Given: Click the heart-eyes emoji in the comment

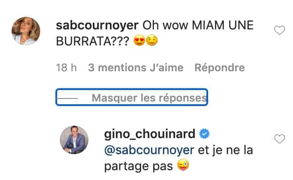Looking at the screenshot, I should [x=139, y=41].
